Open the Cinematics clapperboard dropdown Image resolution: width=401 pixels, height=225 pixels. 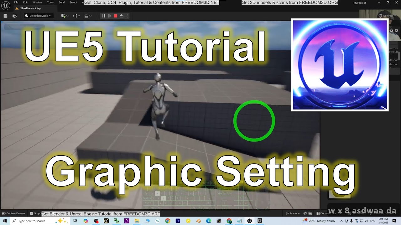tap(88, 16)
